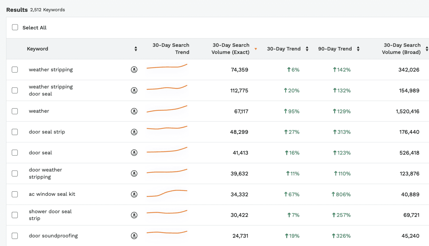Image resolution: width=429 pixels, height=246 pixels.
Task: Click 30-Day Search Volume (Broad) column header
Action: (x=401, y=49)
